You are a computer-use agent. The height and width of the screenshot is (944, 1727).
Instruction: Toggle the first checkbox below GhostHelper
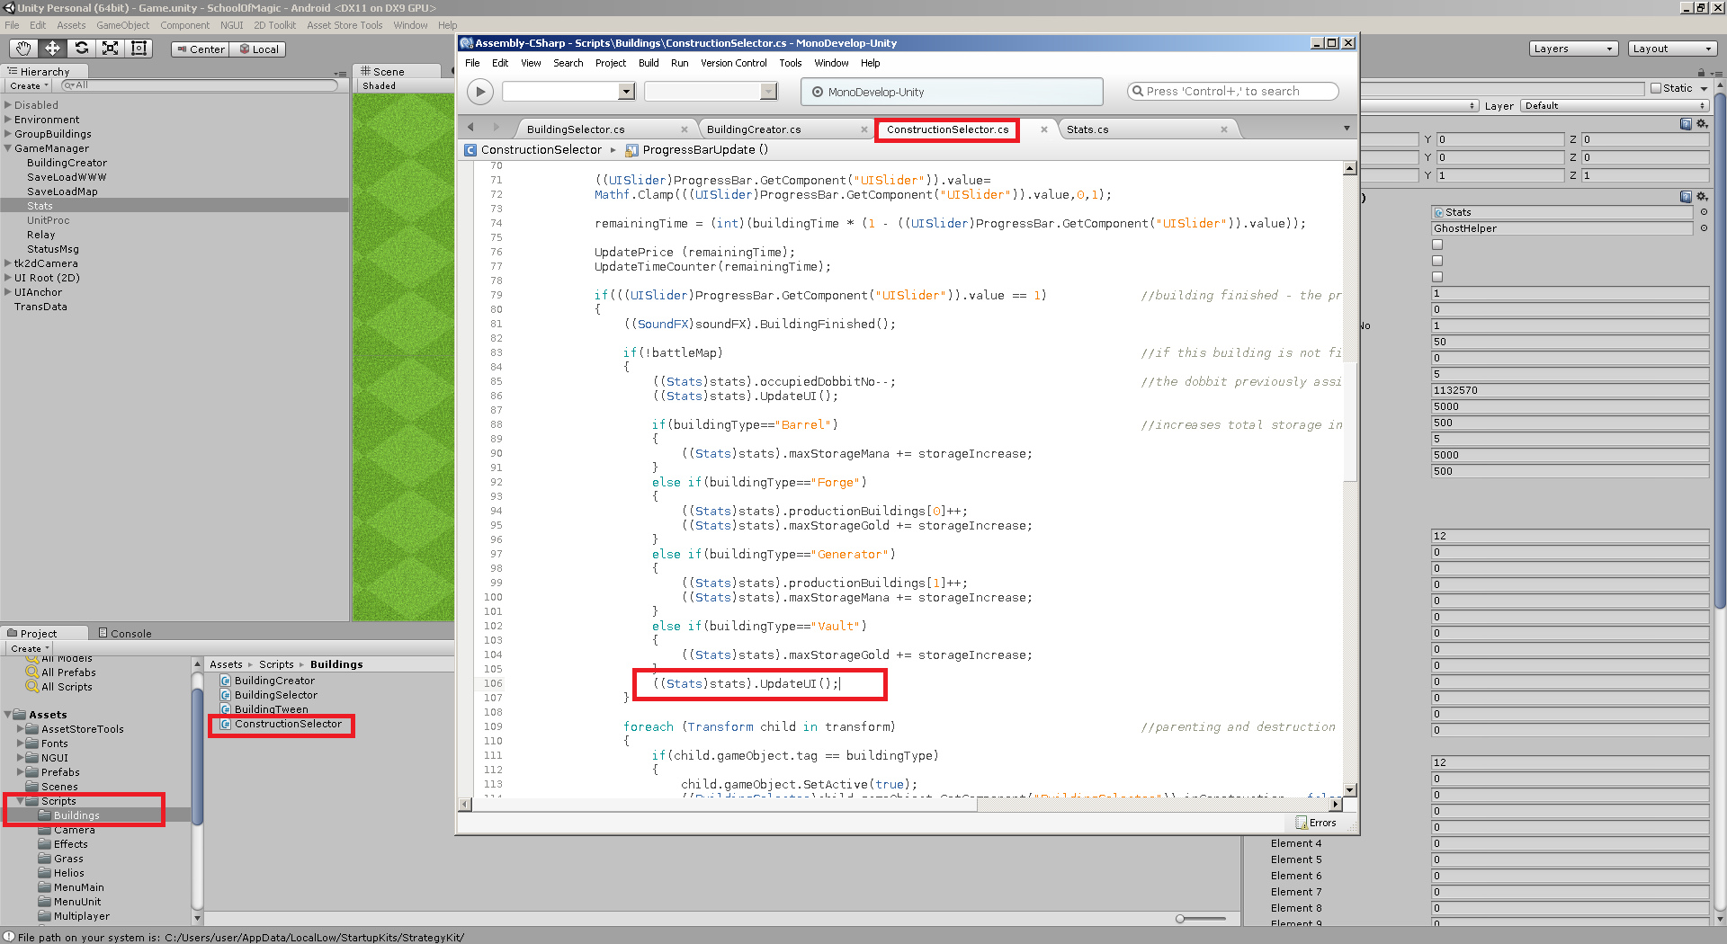pyautogui.click(x=1437, y=245)
